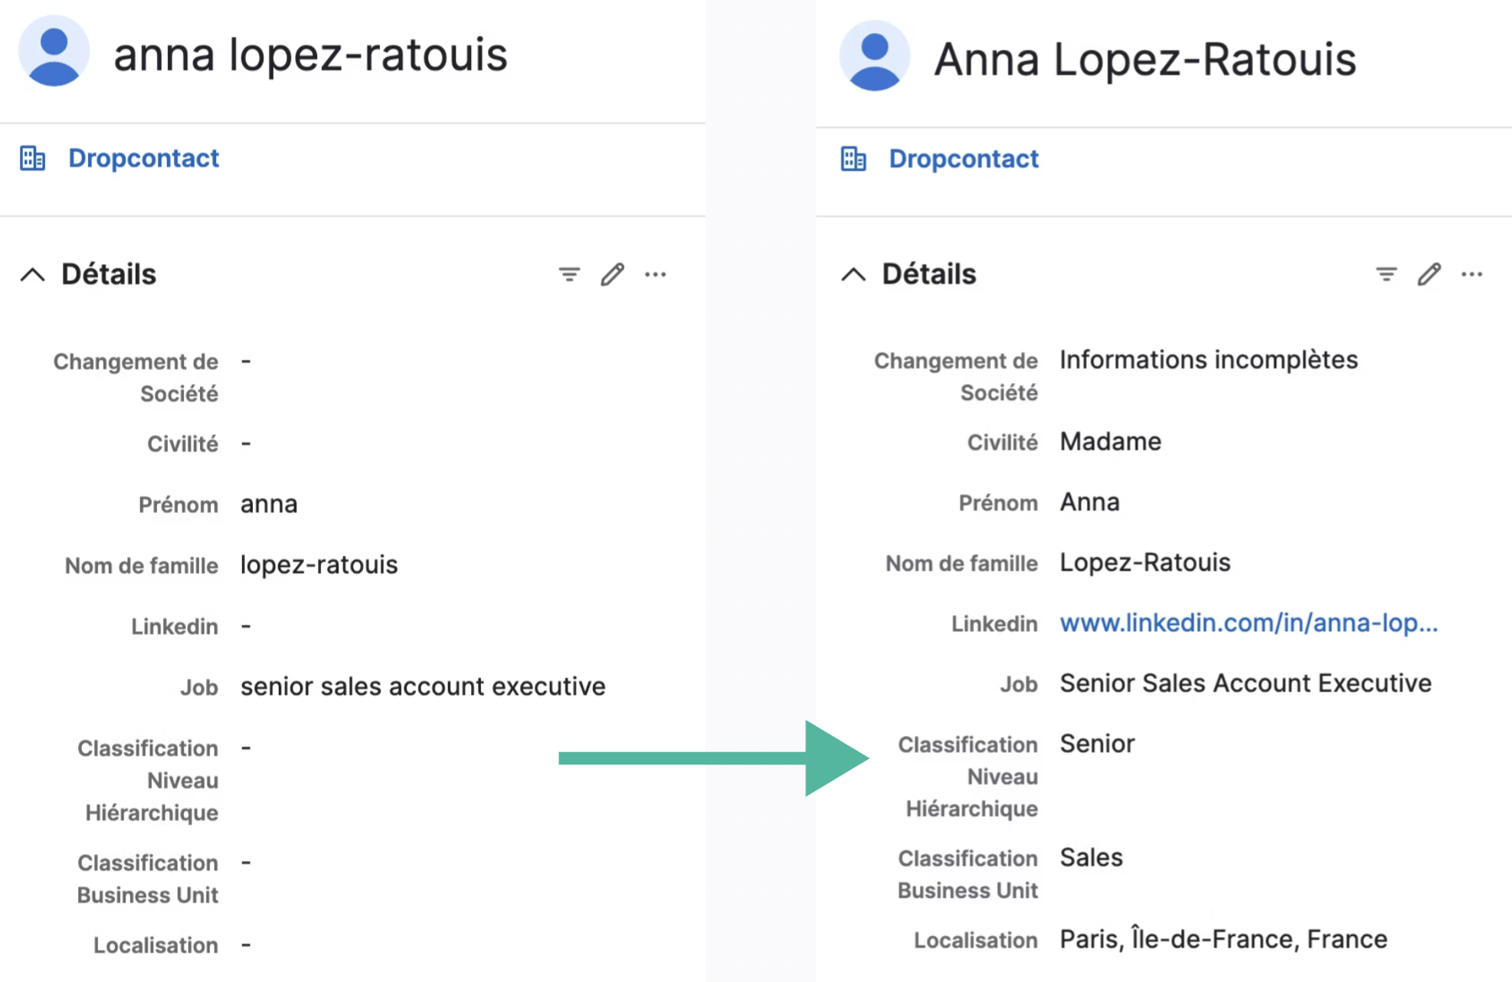Open the ellipsis more-options icon on right panel

click(x=1473, y=273)
